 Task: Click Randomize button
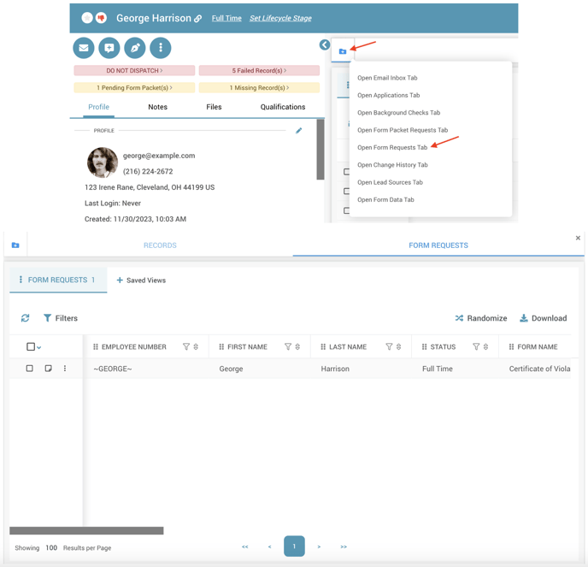click(481, 318)
